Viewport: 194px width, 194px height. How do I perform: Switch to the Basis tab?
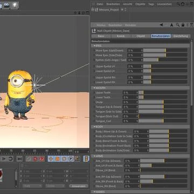tap(101, 36)
